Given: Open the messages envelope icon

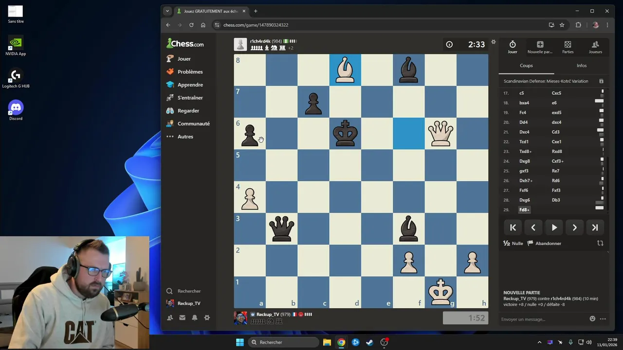Looking at the screenshot, I should pos(182,317).
